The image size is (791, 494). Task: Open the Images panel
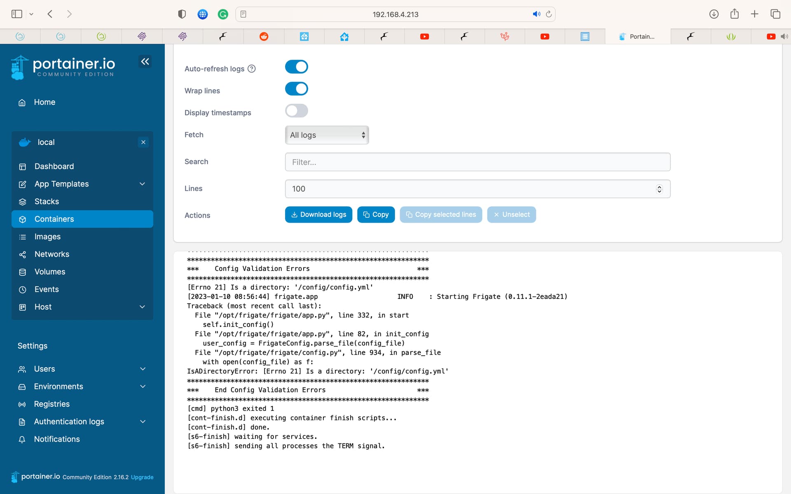[48, 236]
